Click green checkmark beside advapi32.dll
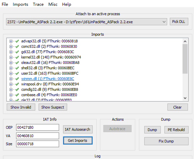Image resolution: width=194 pixels, height=159 pixels. [x=17, y=41]
